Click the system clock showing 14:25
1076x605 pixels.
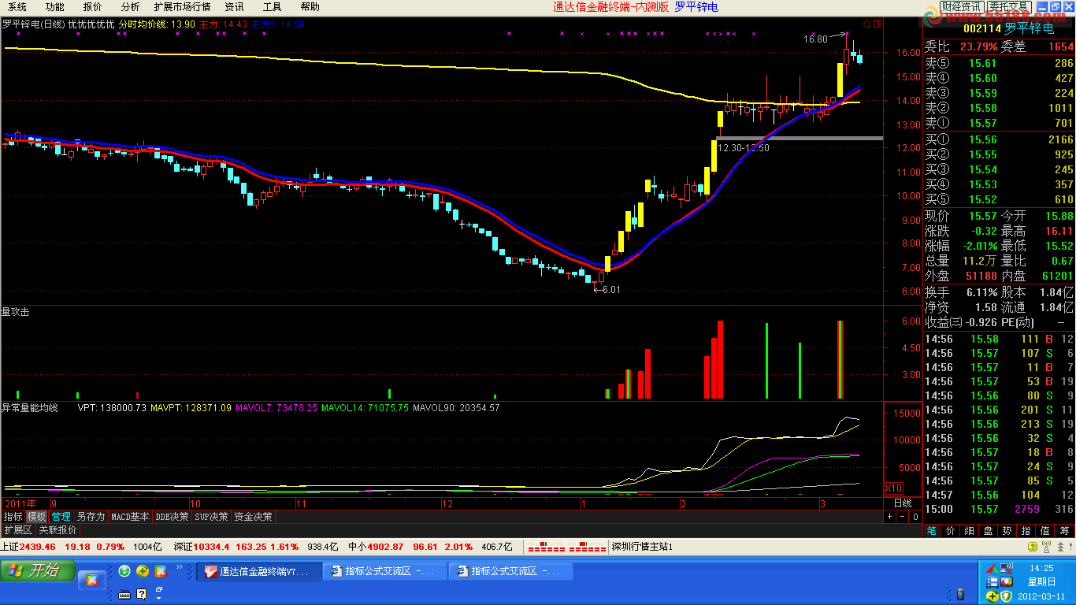[1042, 567]
